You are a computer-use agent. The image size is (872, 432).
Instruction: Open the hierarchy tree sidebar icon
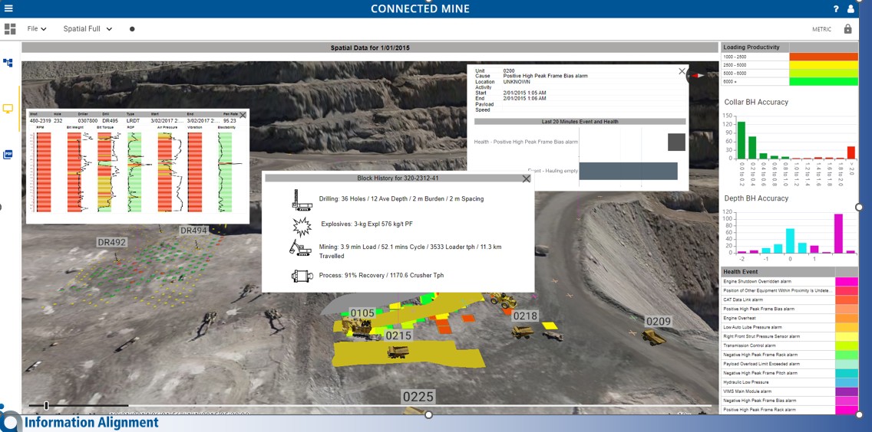[x=8, y=63]
